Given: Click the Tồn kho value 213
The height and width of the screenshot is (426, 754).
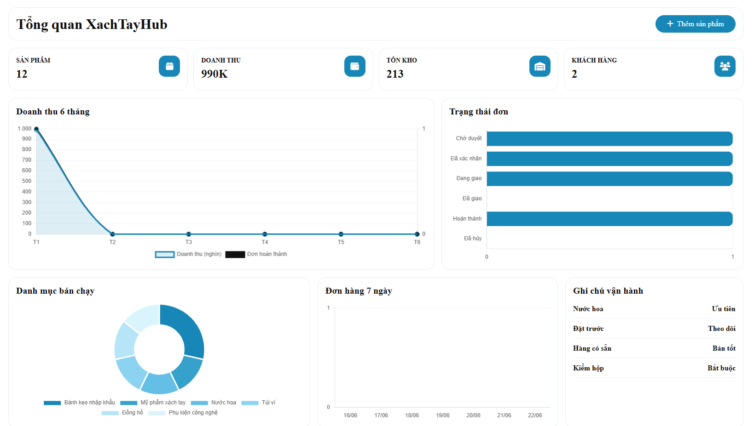Looking at the screenshot, I should coord(395,74).
